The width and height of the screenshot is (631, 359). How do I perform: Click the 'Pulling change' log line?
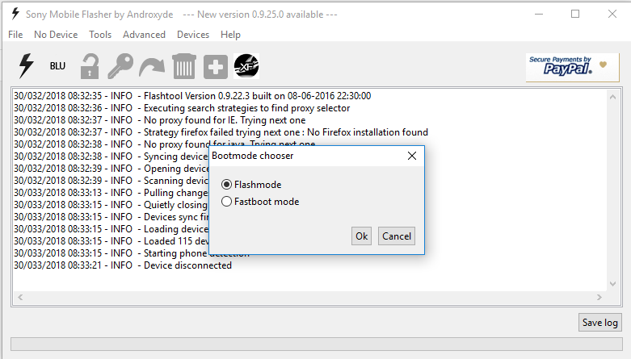[x=111, y=193]
